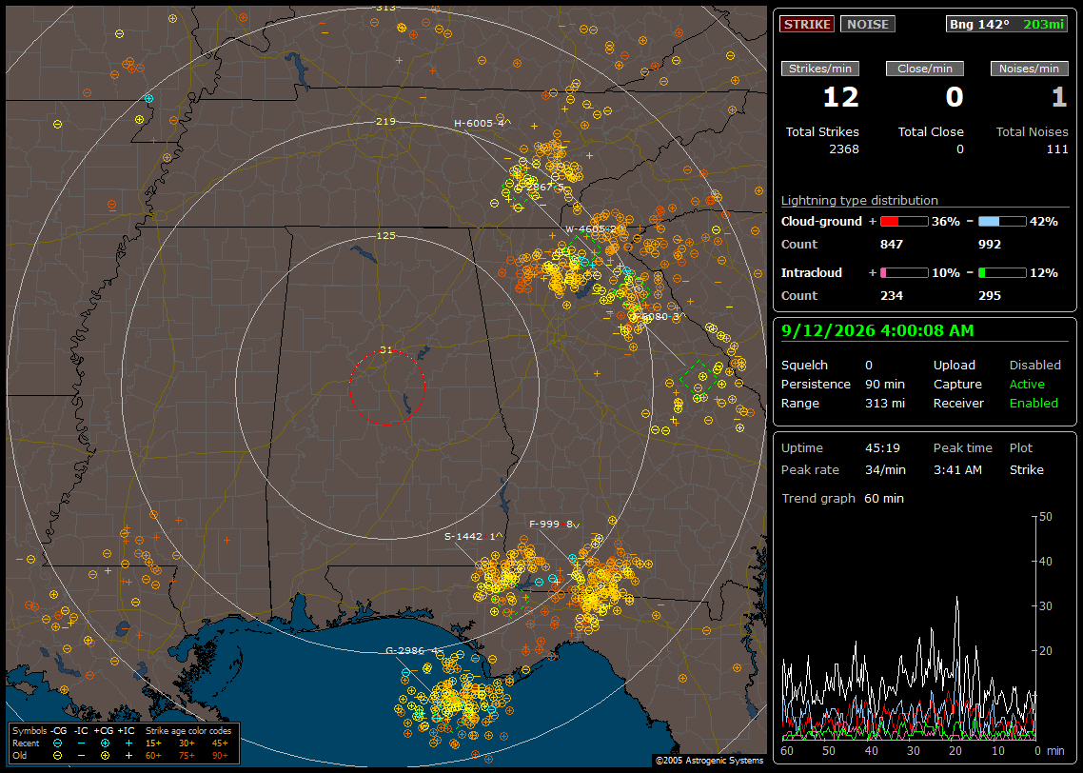1083x773 pixels.
Task: Click the Close/min header box
Action: click(x=925, y=69)
